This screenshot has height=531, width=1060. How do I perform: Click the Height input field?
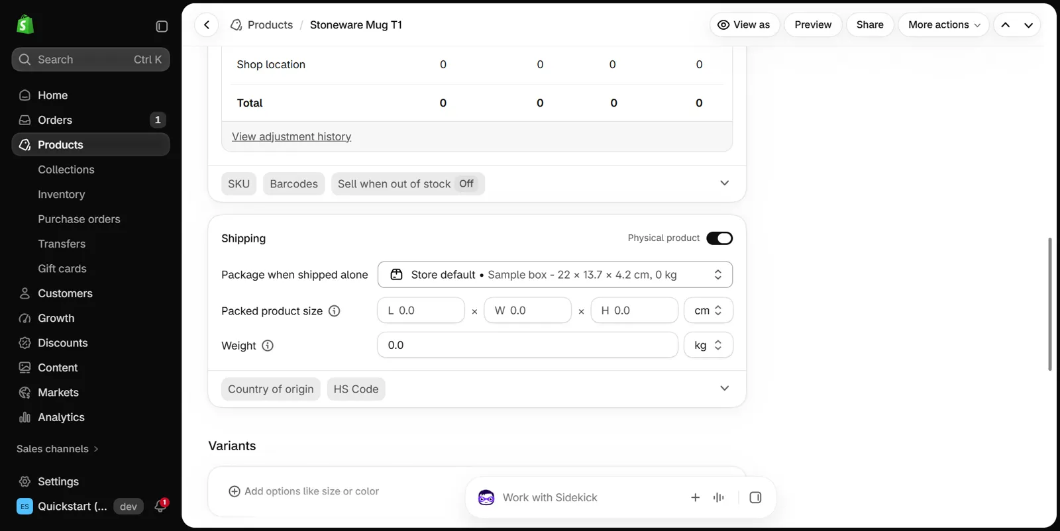(x=635, y=311)
